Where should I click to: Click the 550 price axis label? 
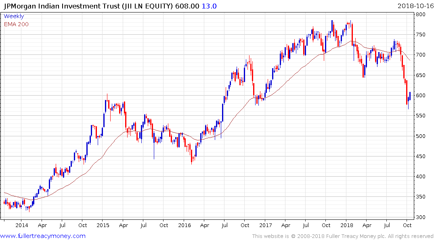click(421, 116)
